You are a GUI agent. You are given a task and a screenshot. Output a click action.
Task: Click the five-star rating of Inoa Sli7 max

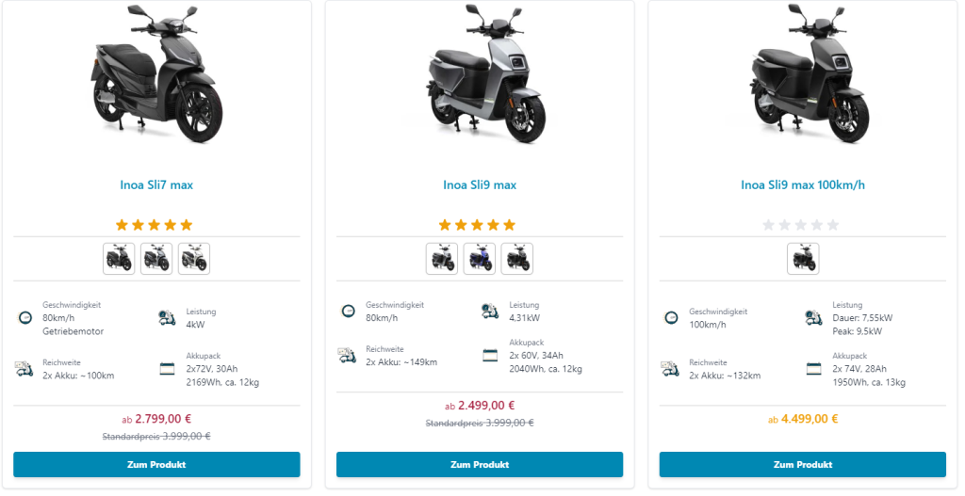(x=154, y=225)
